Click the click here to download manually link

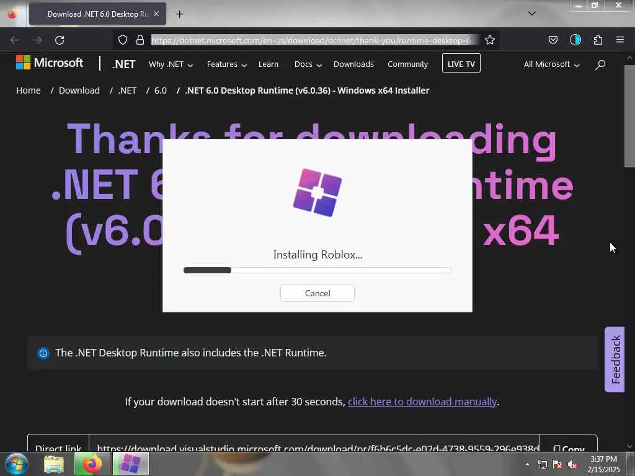coord(422,402)
